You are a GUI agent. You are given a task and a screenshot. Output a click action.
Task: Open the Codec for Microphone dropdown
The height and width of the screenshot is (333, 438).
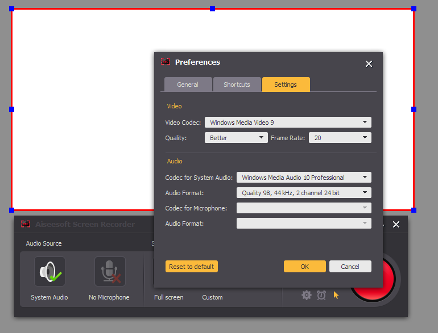point(304,208)
